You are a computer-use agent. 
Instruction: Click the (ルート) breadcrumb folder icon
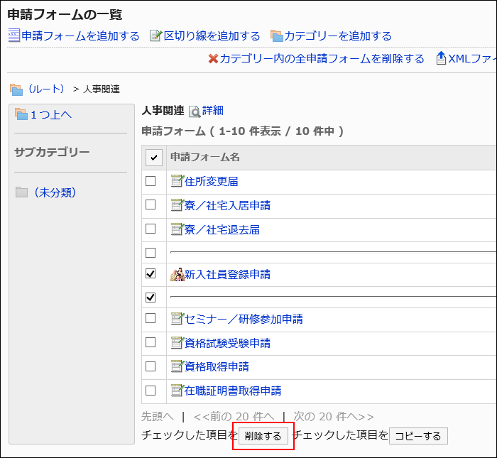(x=16, y=89)
